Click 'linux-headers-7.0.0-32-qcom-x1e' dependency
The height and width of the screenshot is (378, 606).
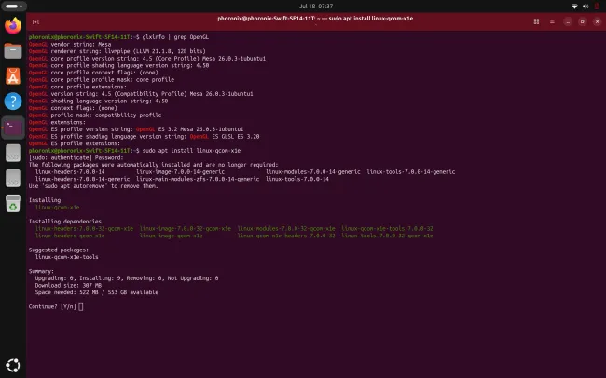coord(84,229)
